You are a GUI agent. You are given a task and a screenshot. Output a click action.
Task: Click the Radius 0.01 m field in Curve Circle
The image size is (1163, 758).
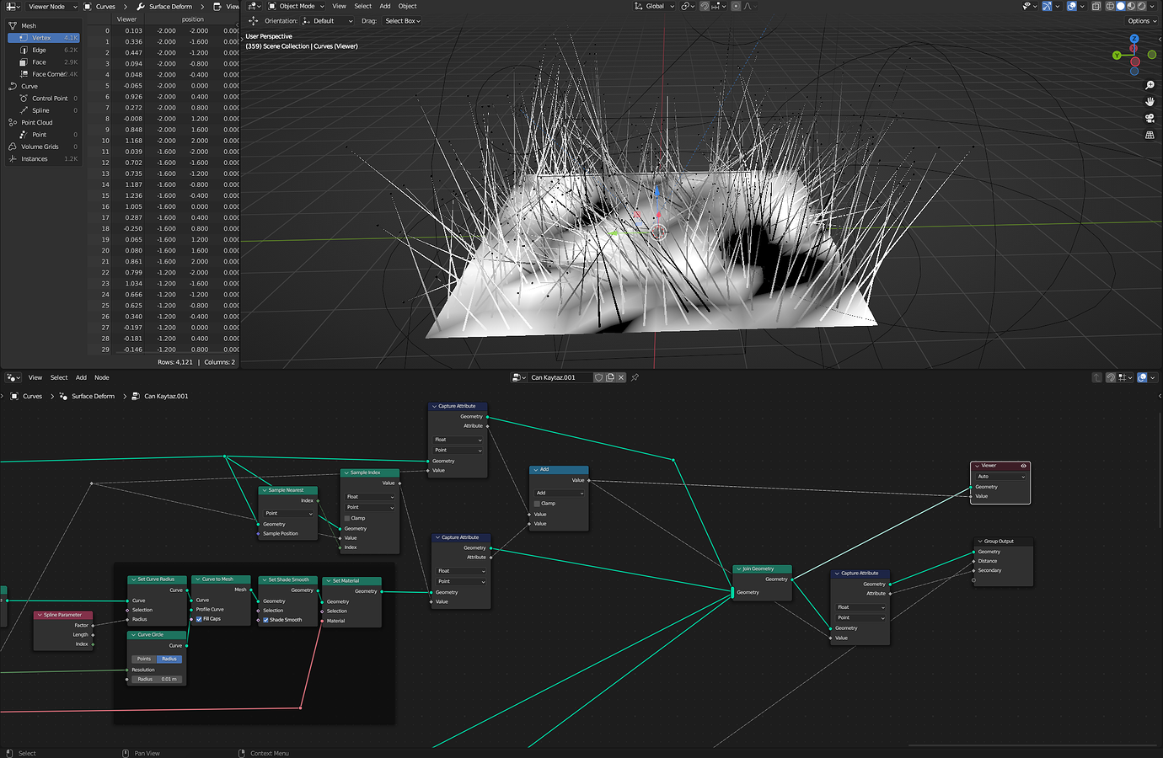pos(157,679)
